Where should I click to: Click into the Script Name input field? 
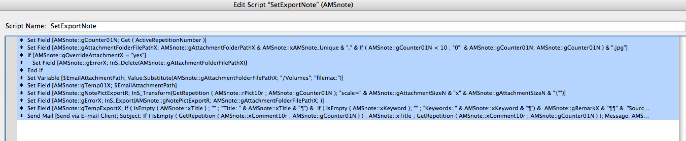pos(338,26)
